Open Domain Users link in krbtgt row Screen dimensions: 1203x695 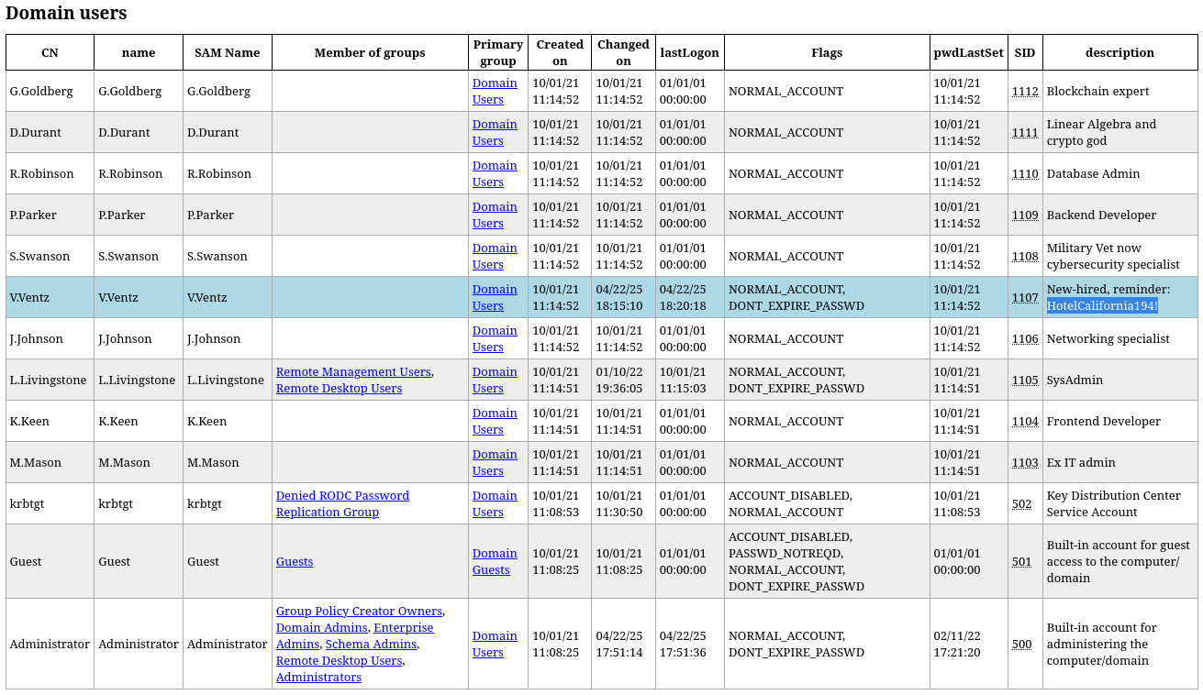495,503
